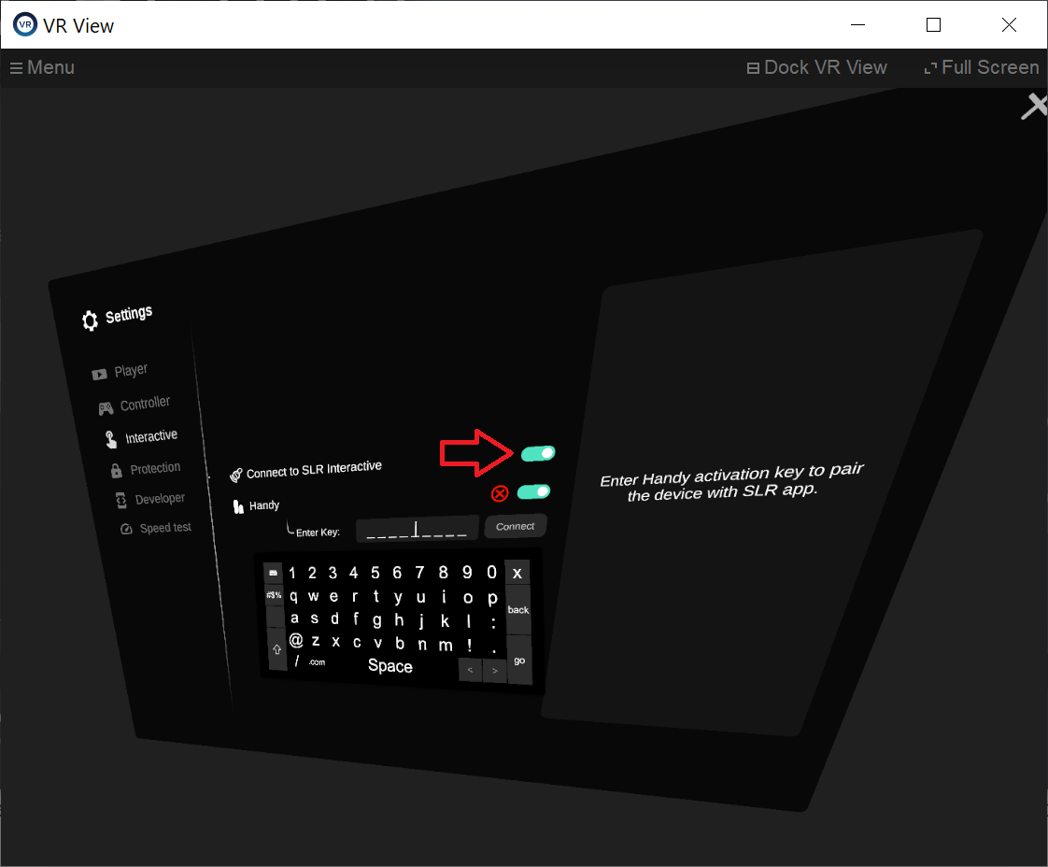This screenshot has height=867, width=1048.
Task: Tap the letter d key
Action: click(334, 619)
